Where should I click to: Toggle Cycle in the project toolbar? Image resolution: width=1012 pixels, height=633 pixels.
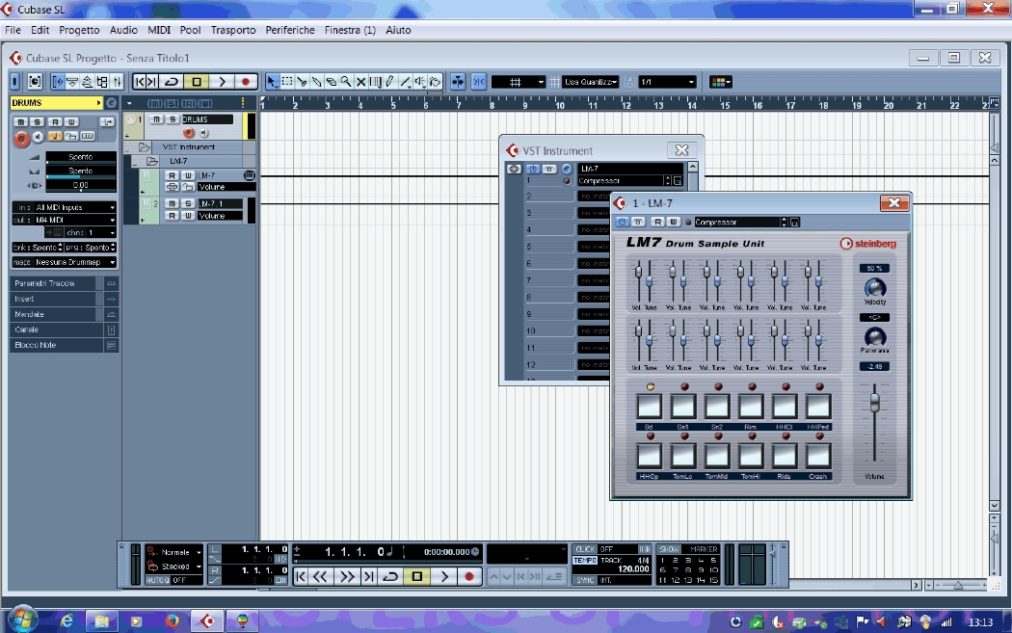click(171, 82)
